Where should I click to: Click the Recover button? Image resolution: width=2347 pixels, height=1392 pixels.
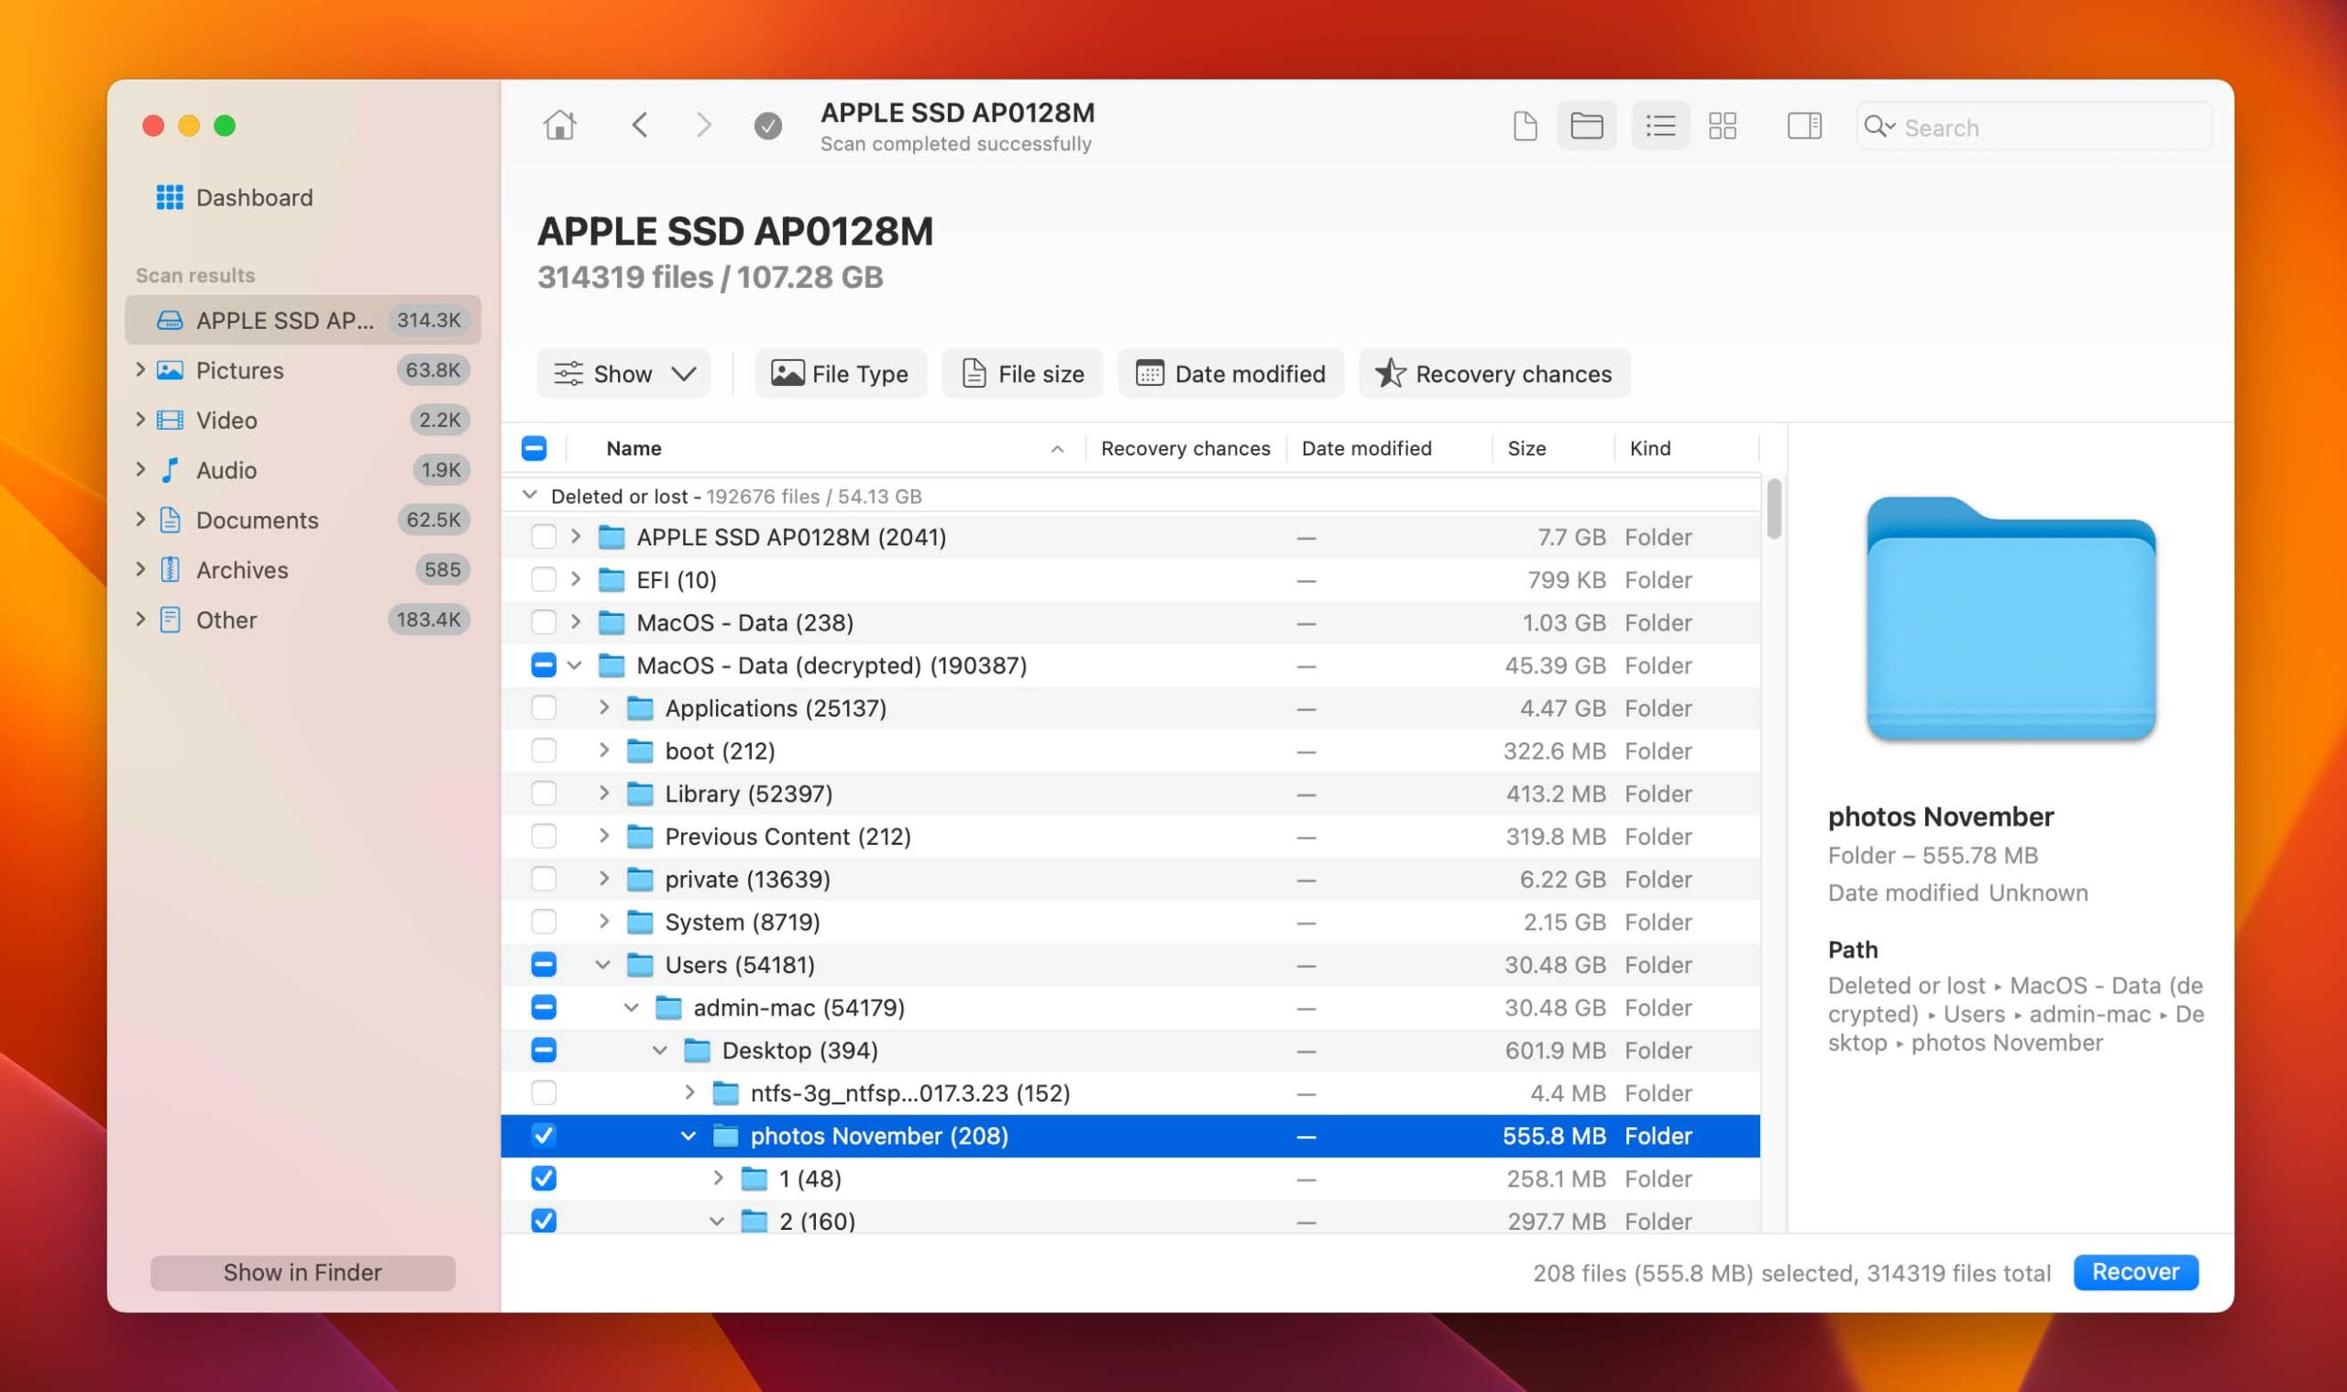click(x=2135, y=1272)
